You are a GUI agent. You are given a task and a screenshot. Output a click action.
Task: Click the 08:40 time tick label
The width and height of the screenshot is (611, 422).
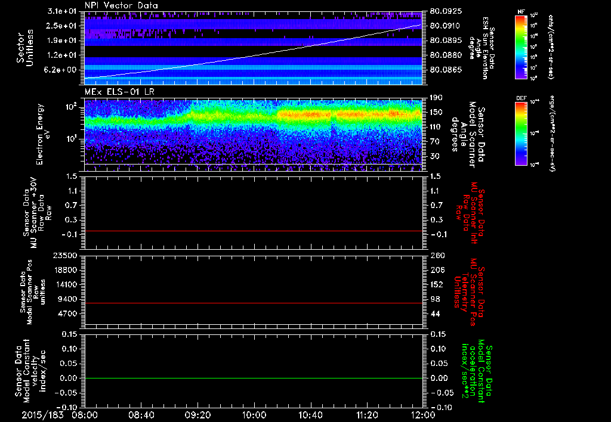click(x=141, y=414)
